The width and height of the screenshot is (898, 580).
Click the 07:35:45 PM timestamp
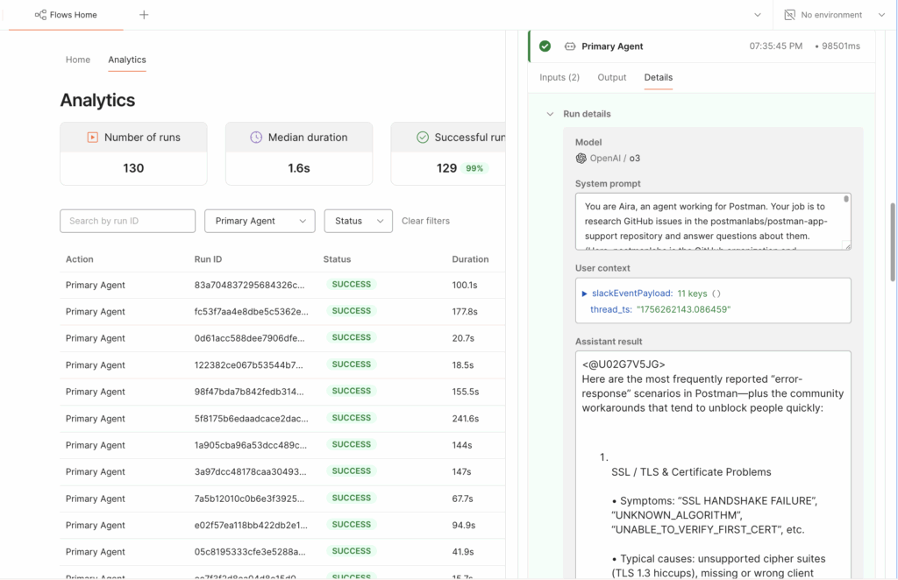pos(776,46)
